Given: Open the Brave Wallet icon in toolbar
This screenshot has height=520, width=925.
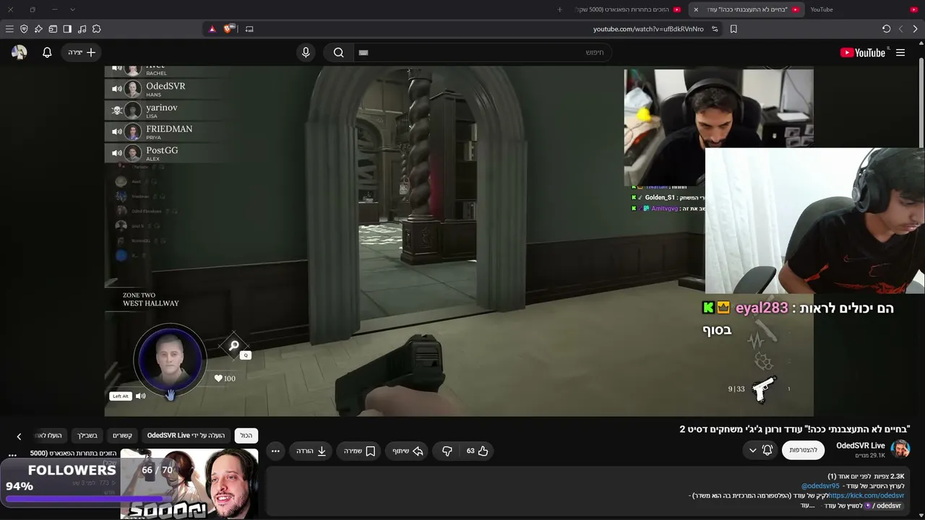Looking at the screenshot, I should [53, 29].
